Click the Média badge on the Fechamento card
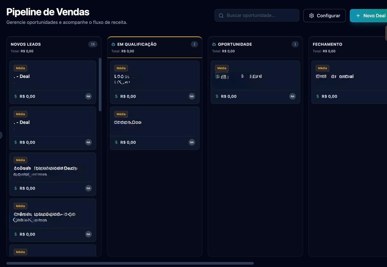 click(x=322, y=68)
